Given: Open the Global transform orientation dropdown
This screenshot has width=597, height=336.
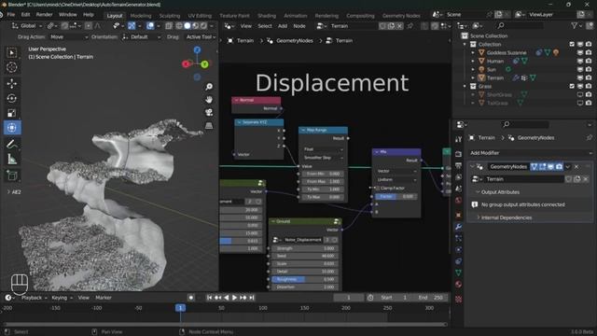Looking at the screenshot, I should coord(27,26).
